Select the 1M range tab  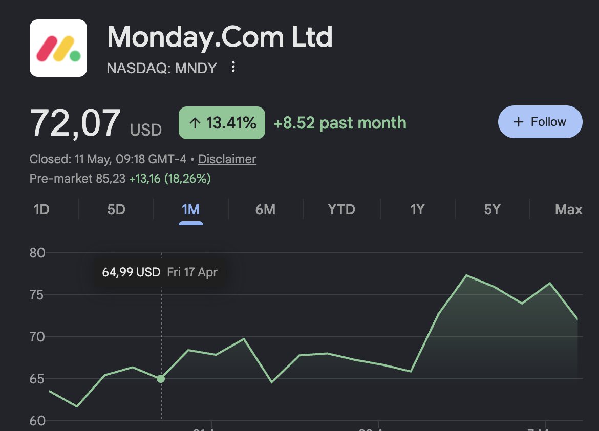point(190,209)
